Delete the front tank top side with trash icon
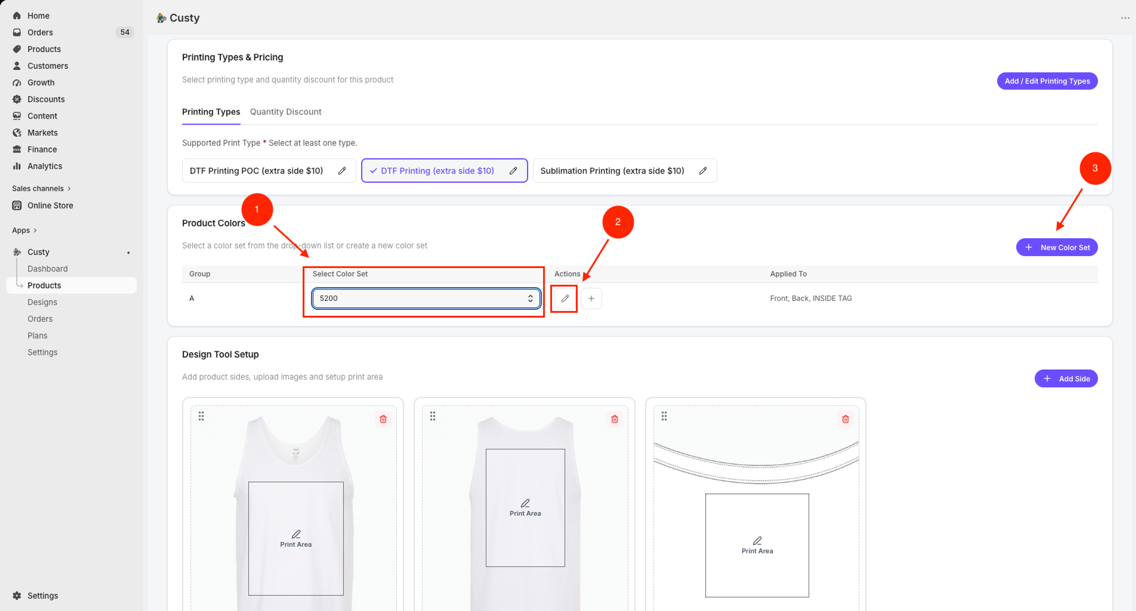The image size is (1136, 611). pos(383,419)
